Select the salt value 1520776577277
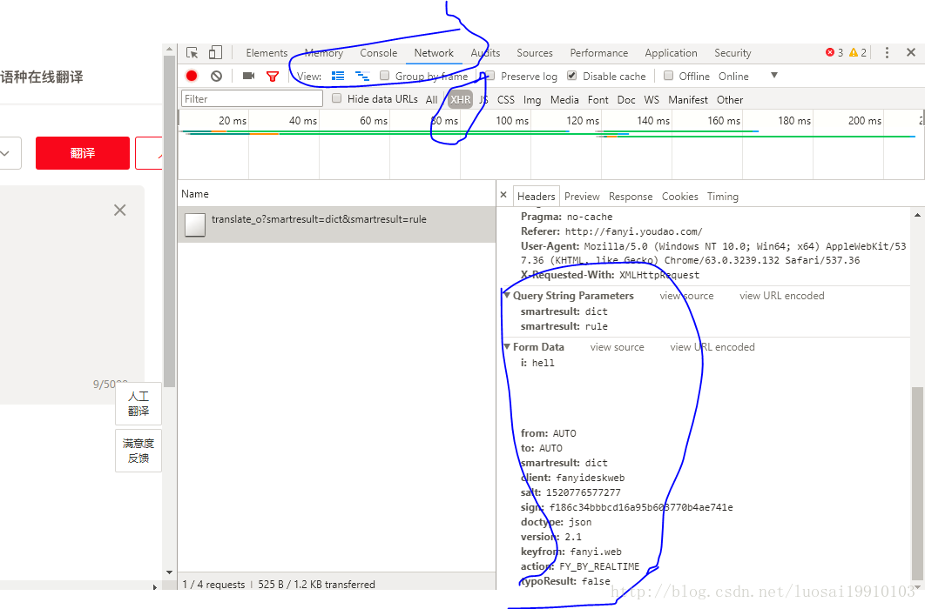The height and width of the screenshot is (609, 925). [x=583, y=492]
